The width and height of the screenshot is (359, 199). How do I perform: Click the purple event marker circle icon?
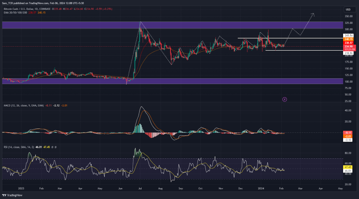284,99
